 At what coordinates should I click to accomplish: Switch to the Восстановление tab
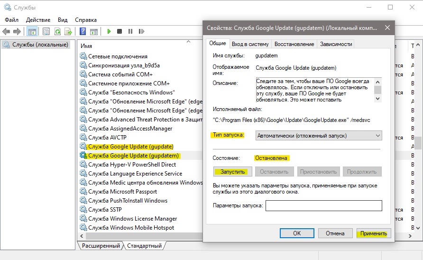pos(294,44)
